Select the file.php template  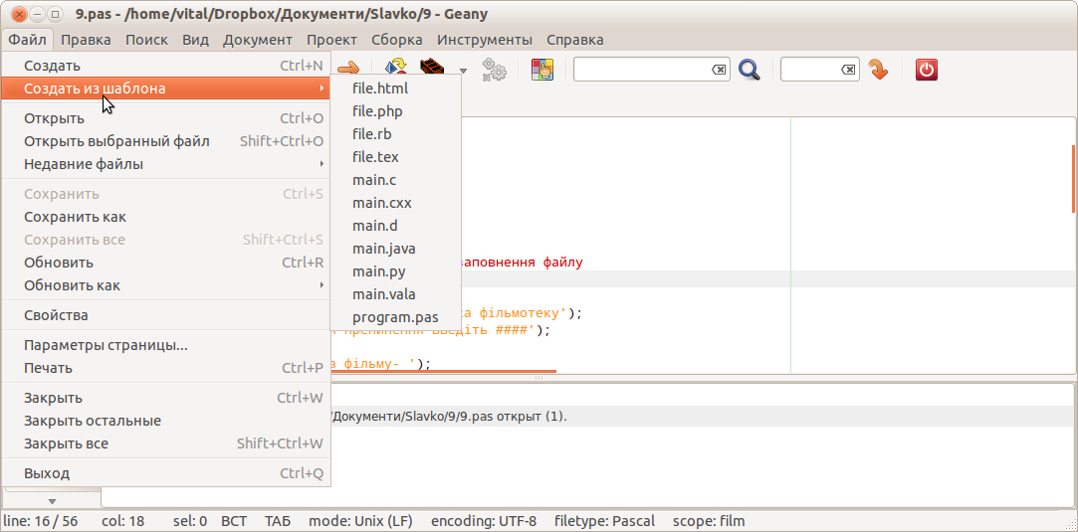pos(395,111)
